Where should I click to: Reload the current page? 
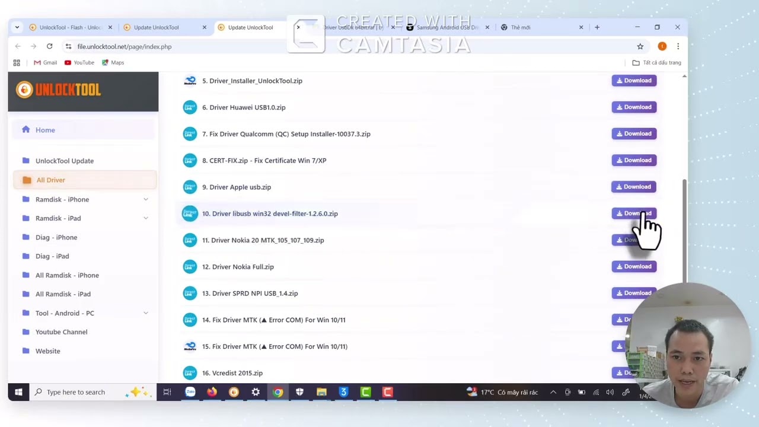50,46
